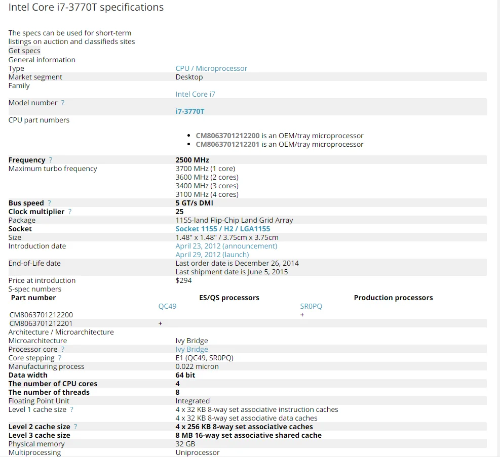Click the help mark beside Model number
Image resolution: width=500 pixels, height=457 pixels.
(x=62, y=103)
